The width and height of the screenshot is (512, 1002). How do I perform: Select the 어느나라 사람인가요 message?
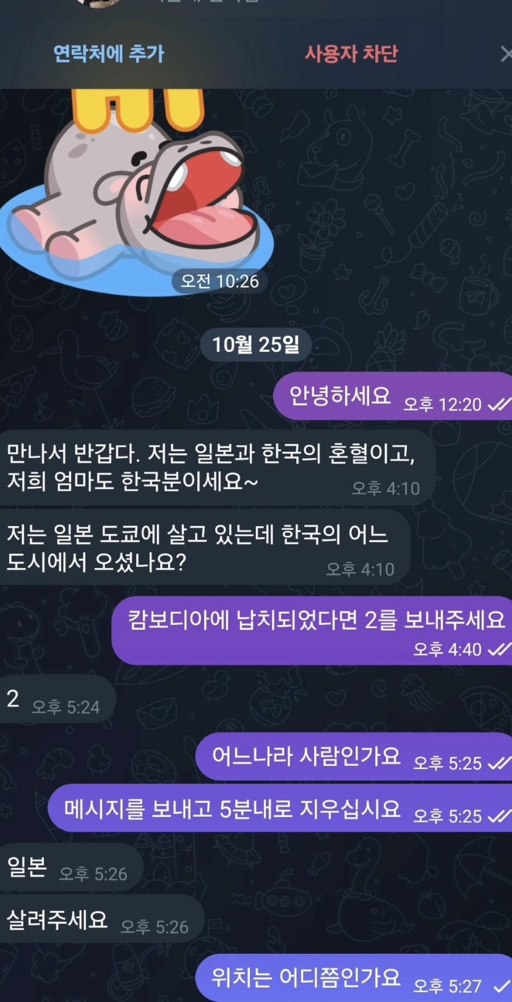(x=354, y=756)
